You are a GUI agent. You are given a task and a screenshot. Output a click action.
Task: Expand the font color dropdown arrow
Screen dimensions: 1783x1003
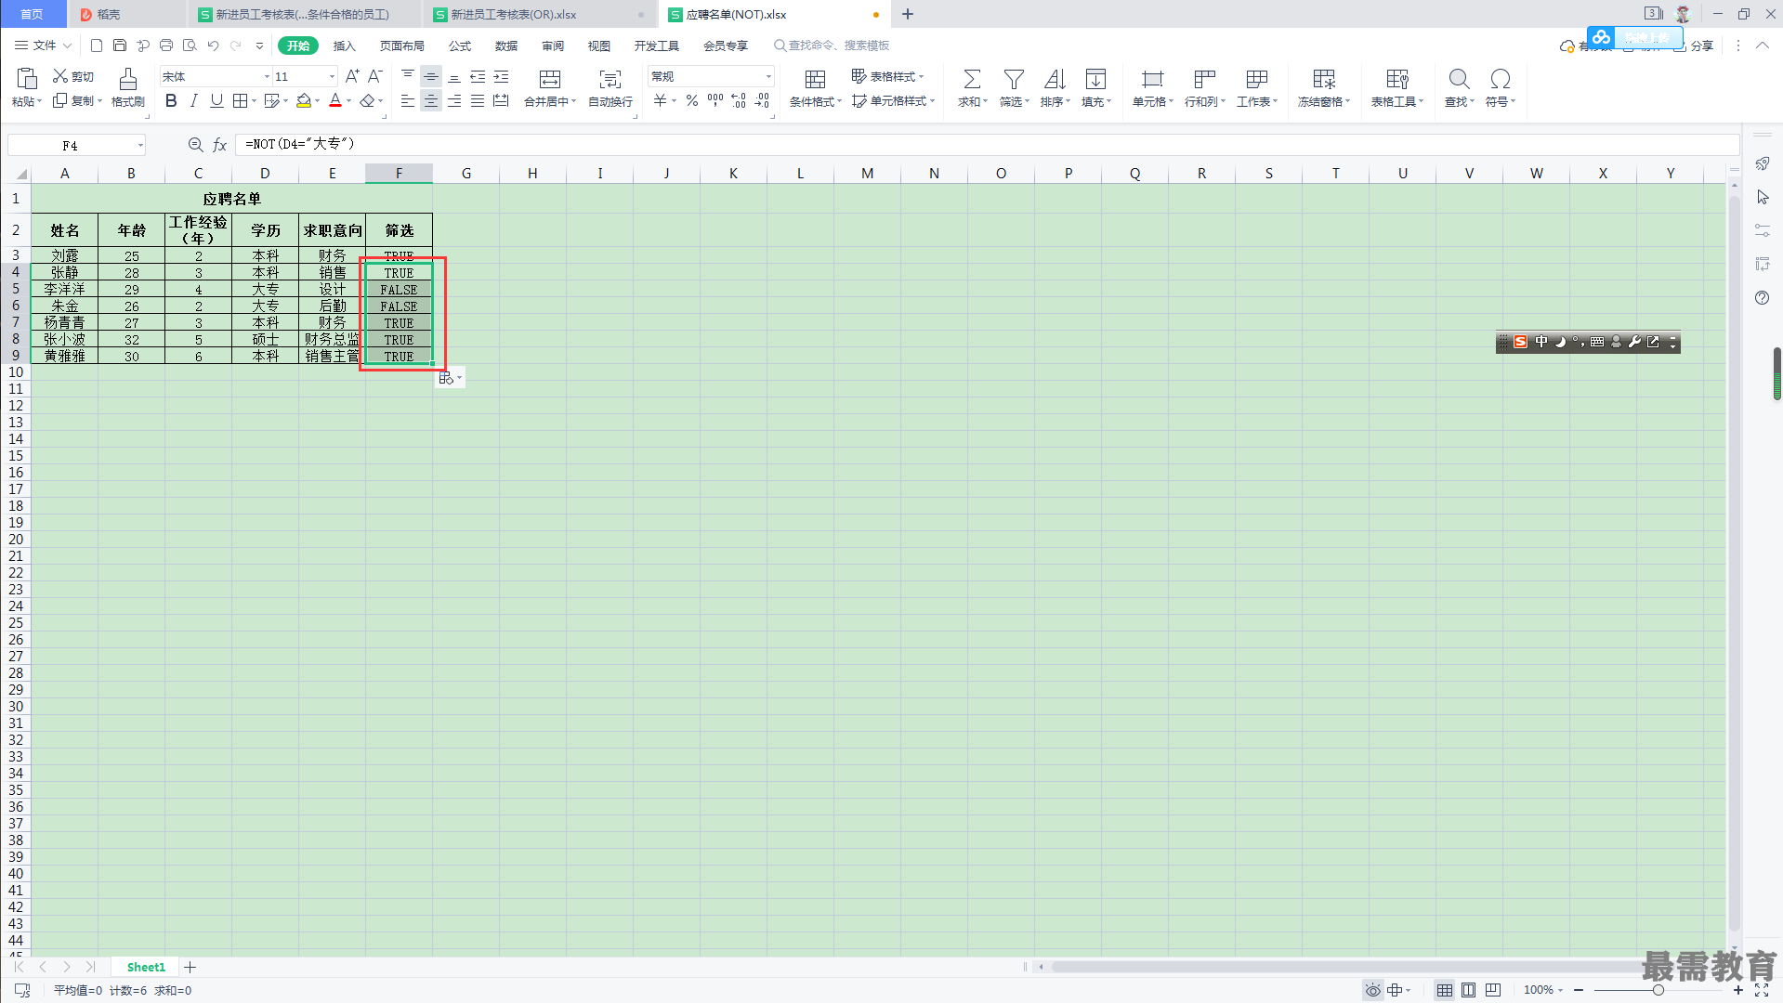pos(349,101)
